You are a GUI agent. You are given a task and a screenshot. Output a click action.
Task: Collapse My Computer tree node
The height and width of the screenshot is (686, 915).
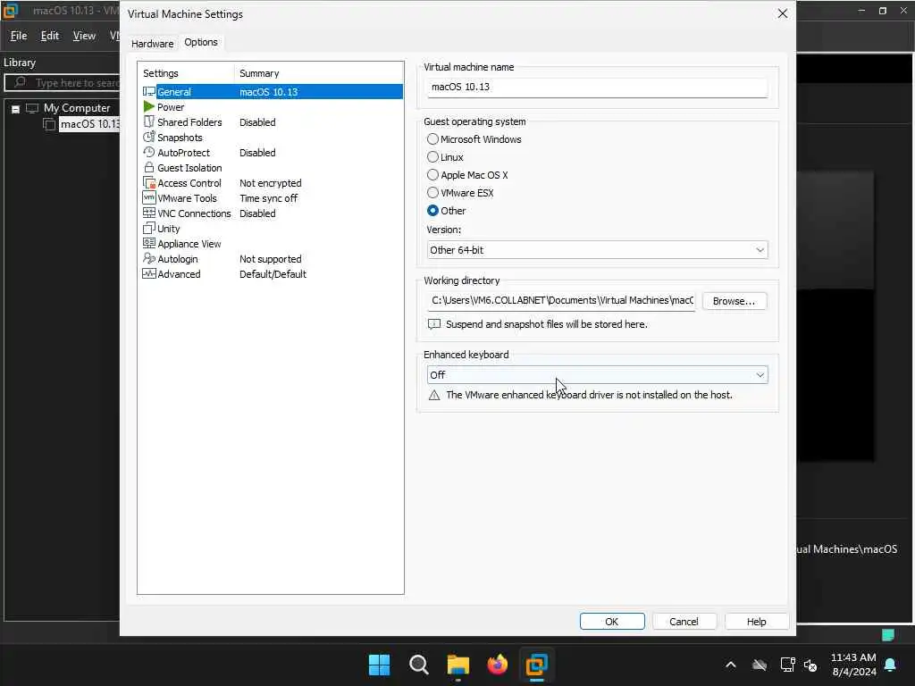tap(16, 108)
